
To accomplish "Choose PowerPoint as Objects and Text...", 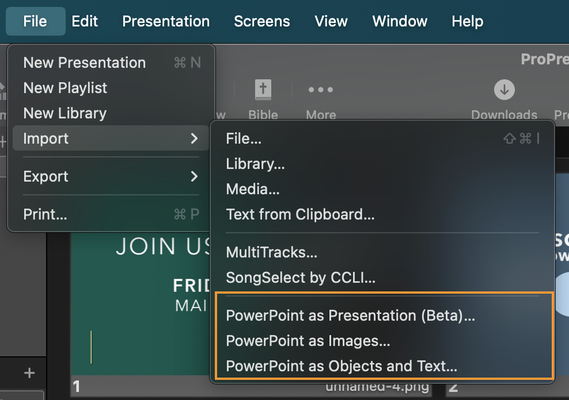I will pyautogui.click(x=342, y=366).
